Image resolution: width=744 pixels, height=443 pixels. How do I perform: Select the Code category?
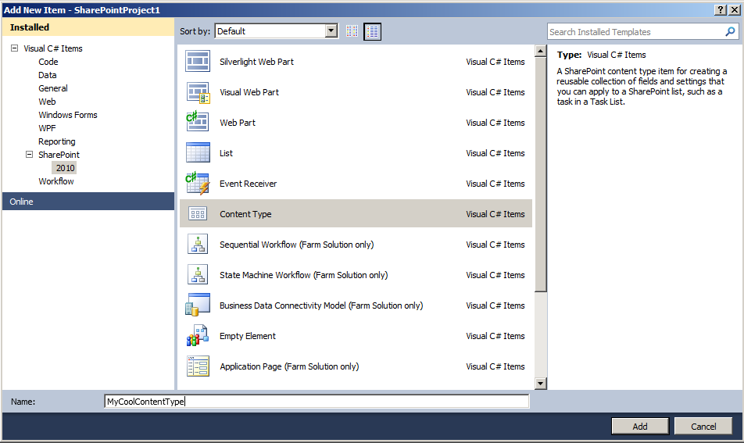click(x=48, y=62)
